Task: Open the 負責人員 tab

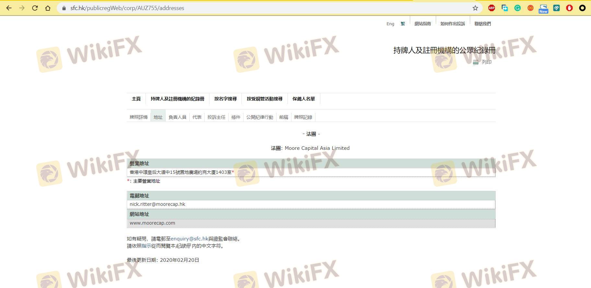Action: tap(177, 117)
